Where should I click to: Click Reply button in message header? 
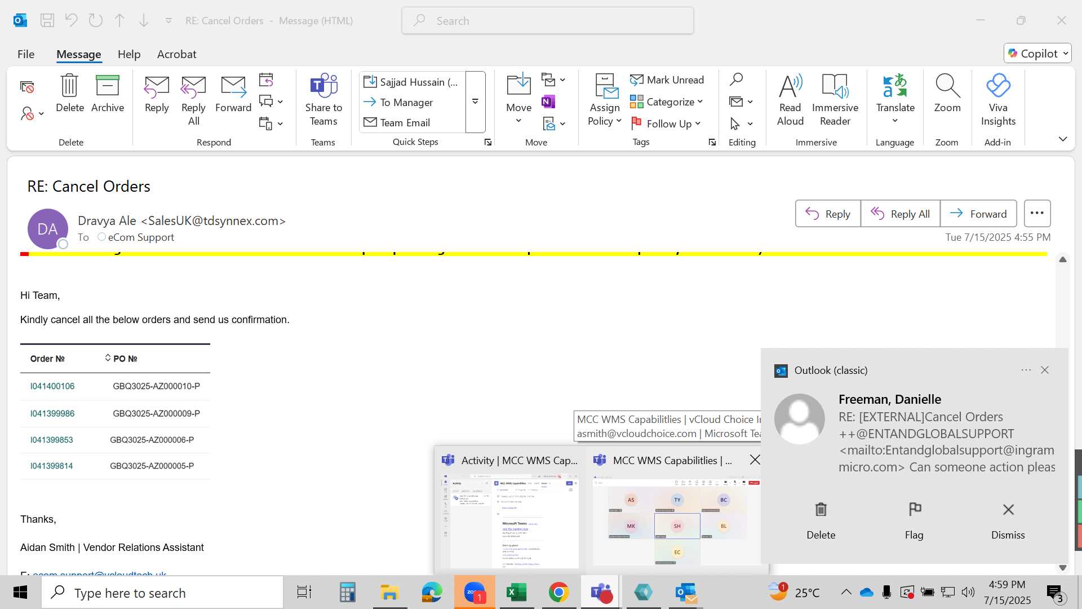click(828, 214)
